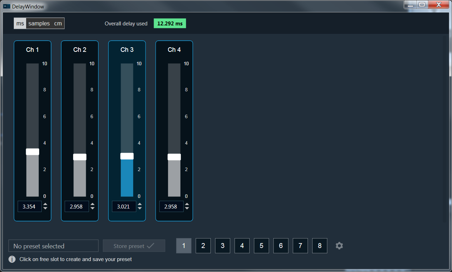Switch delay units to cm
This screenshot has height=272, width=452.
coord(58,23)
